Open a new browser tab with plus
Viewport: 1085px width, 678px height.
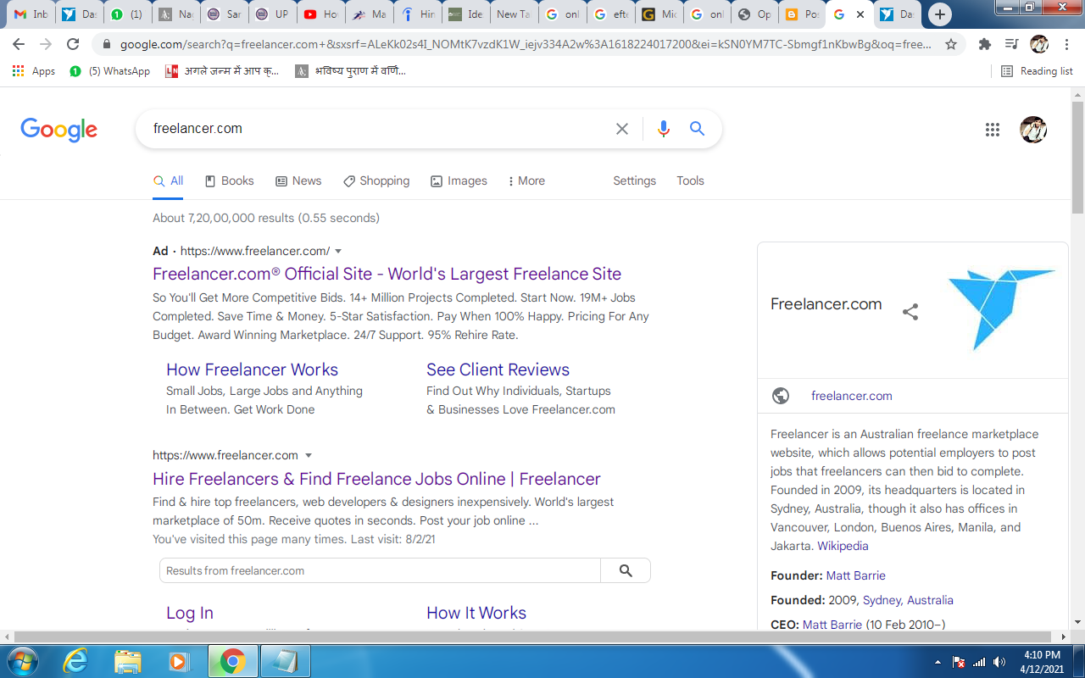(939, 14)
